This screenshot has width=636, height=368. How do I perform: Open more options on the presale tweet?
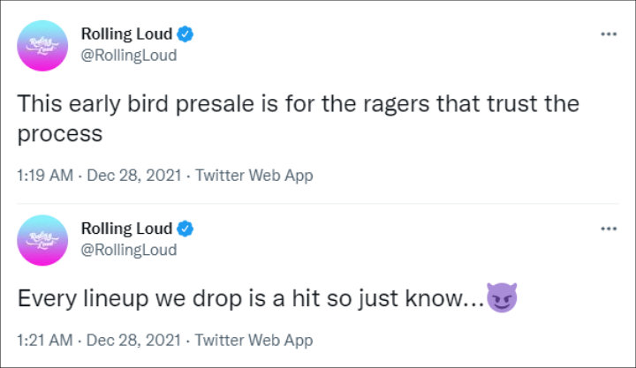[x=608, y=35]
